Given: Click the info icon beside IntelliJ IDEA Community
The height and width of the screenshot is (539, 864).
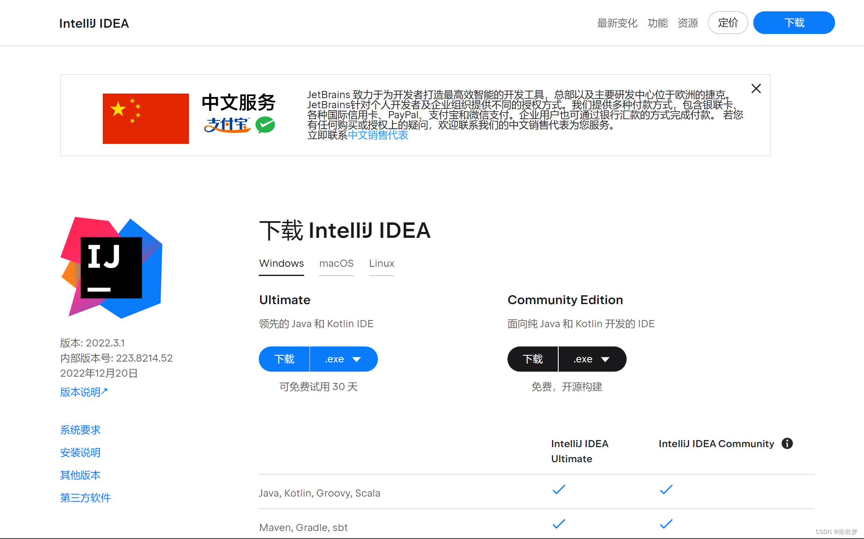Looking at the screenshot, I should 787,443.
